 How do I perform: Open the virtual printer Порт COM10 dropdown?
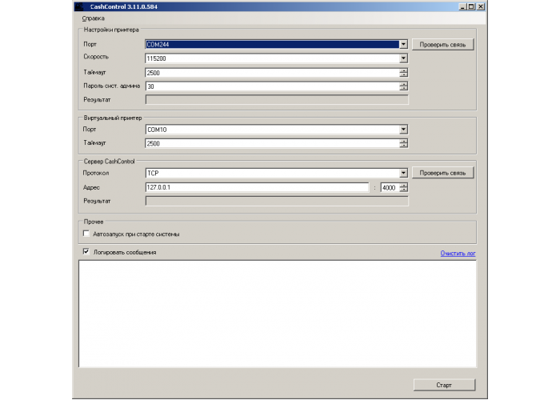(403, 130)
